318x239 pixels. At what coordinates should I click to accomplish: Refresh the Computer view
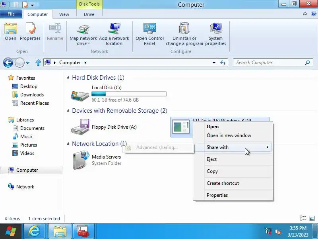point(223,63)
